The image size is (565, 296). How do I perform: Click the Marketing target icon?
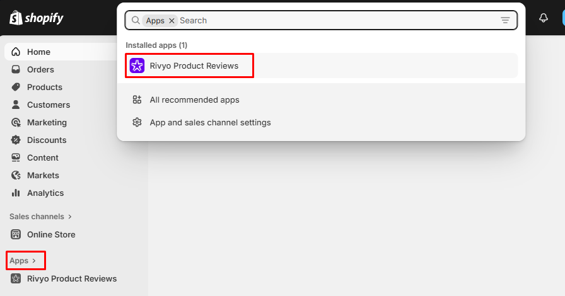[x=16, y=122]
